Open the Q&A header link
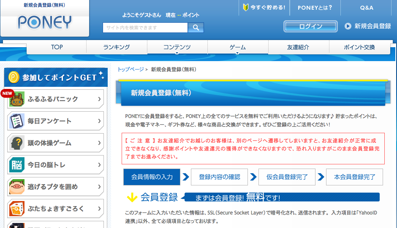Screen dimensions: 397x228 pos(366,8)
